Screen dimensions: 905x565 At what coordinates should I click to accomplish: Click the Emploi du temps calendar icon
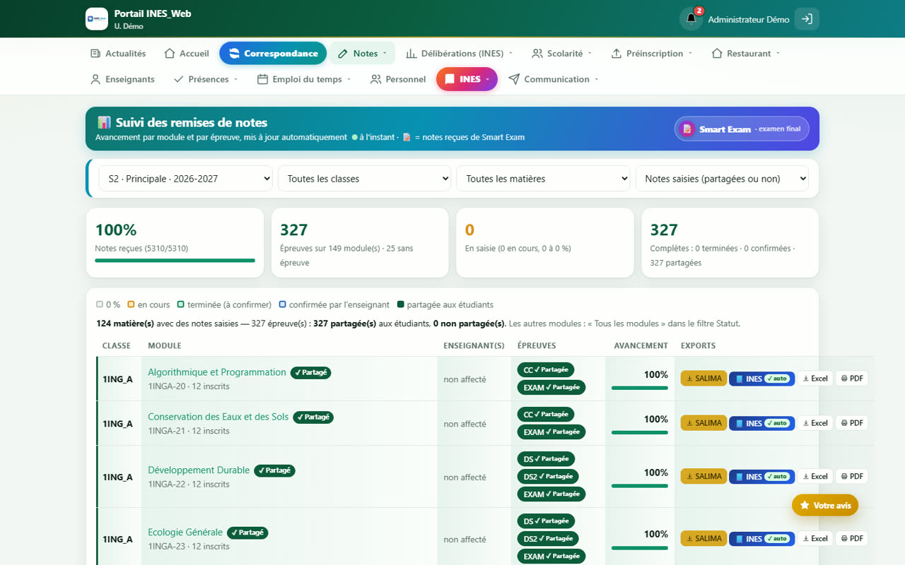(x=262, y=80)
